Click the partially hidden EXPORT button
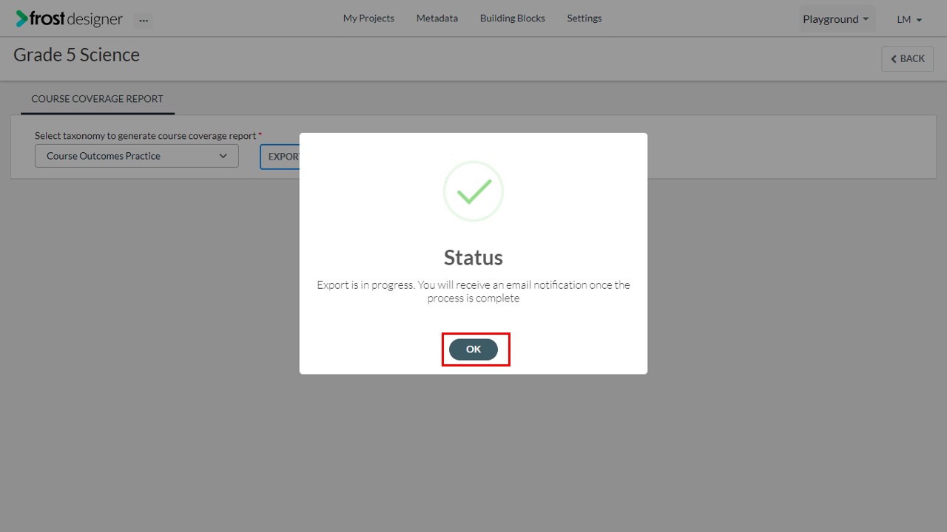Viewport: 947px width, 532px height. (x=280, y=157)
